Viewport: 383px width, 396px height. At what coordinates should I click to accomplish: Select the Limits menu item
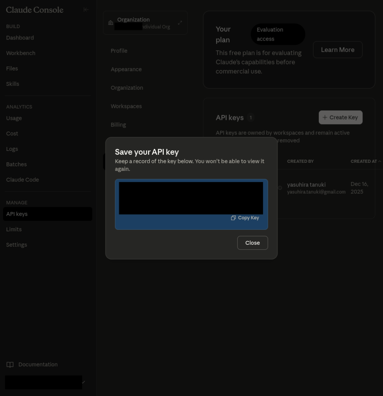coord(14,229)
